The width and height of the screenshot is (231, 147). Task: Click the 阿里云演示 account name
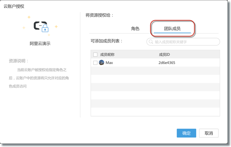point(40,43)
